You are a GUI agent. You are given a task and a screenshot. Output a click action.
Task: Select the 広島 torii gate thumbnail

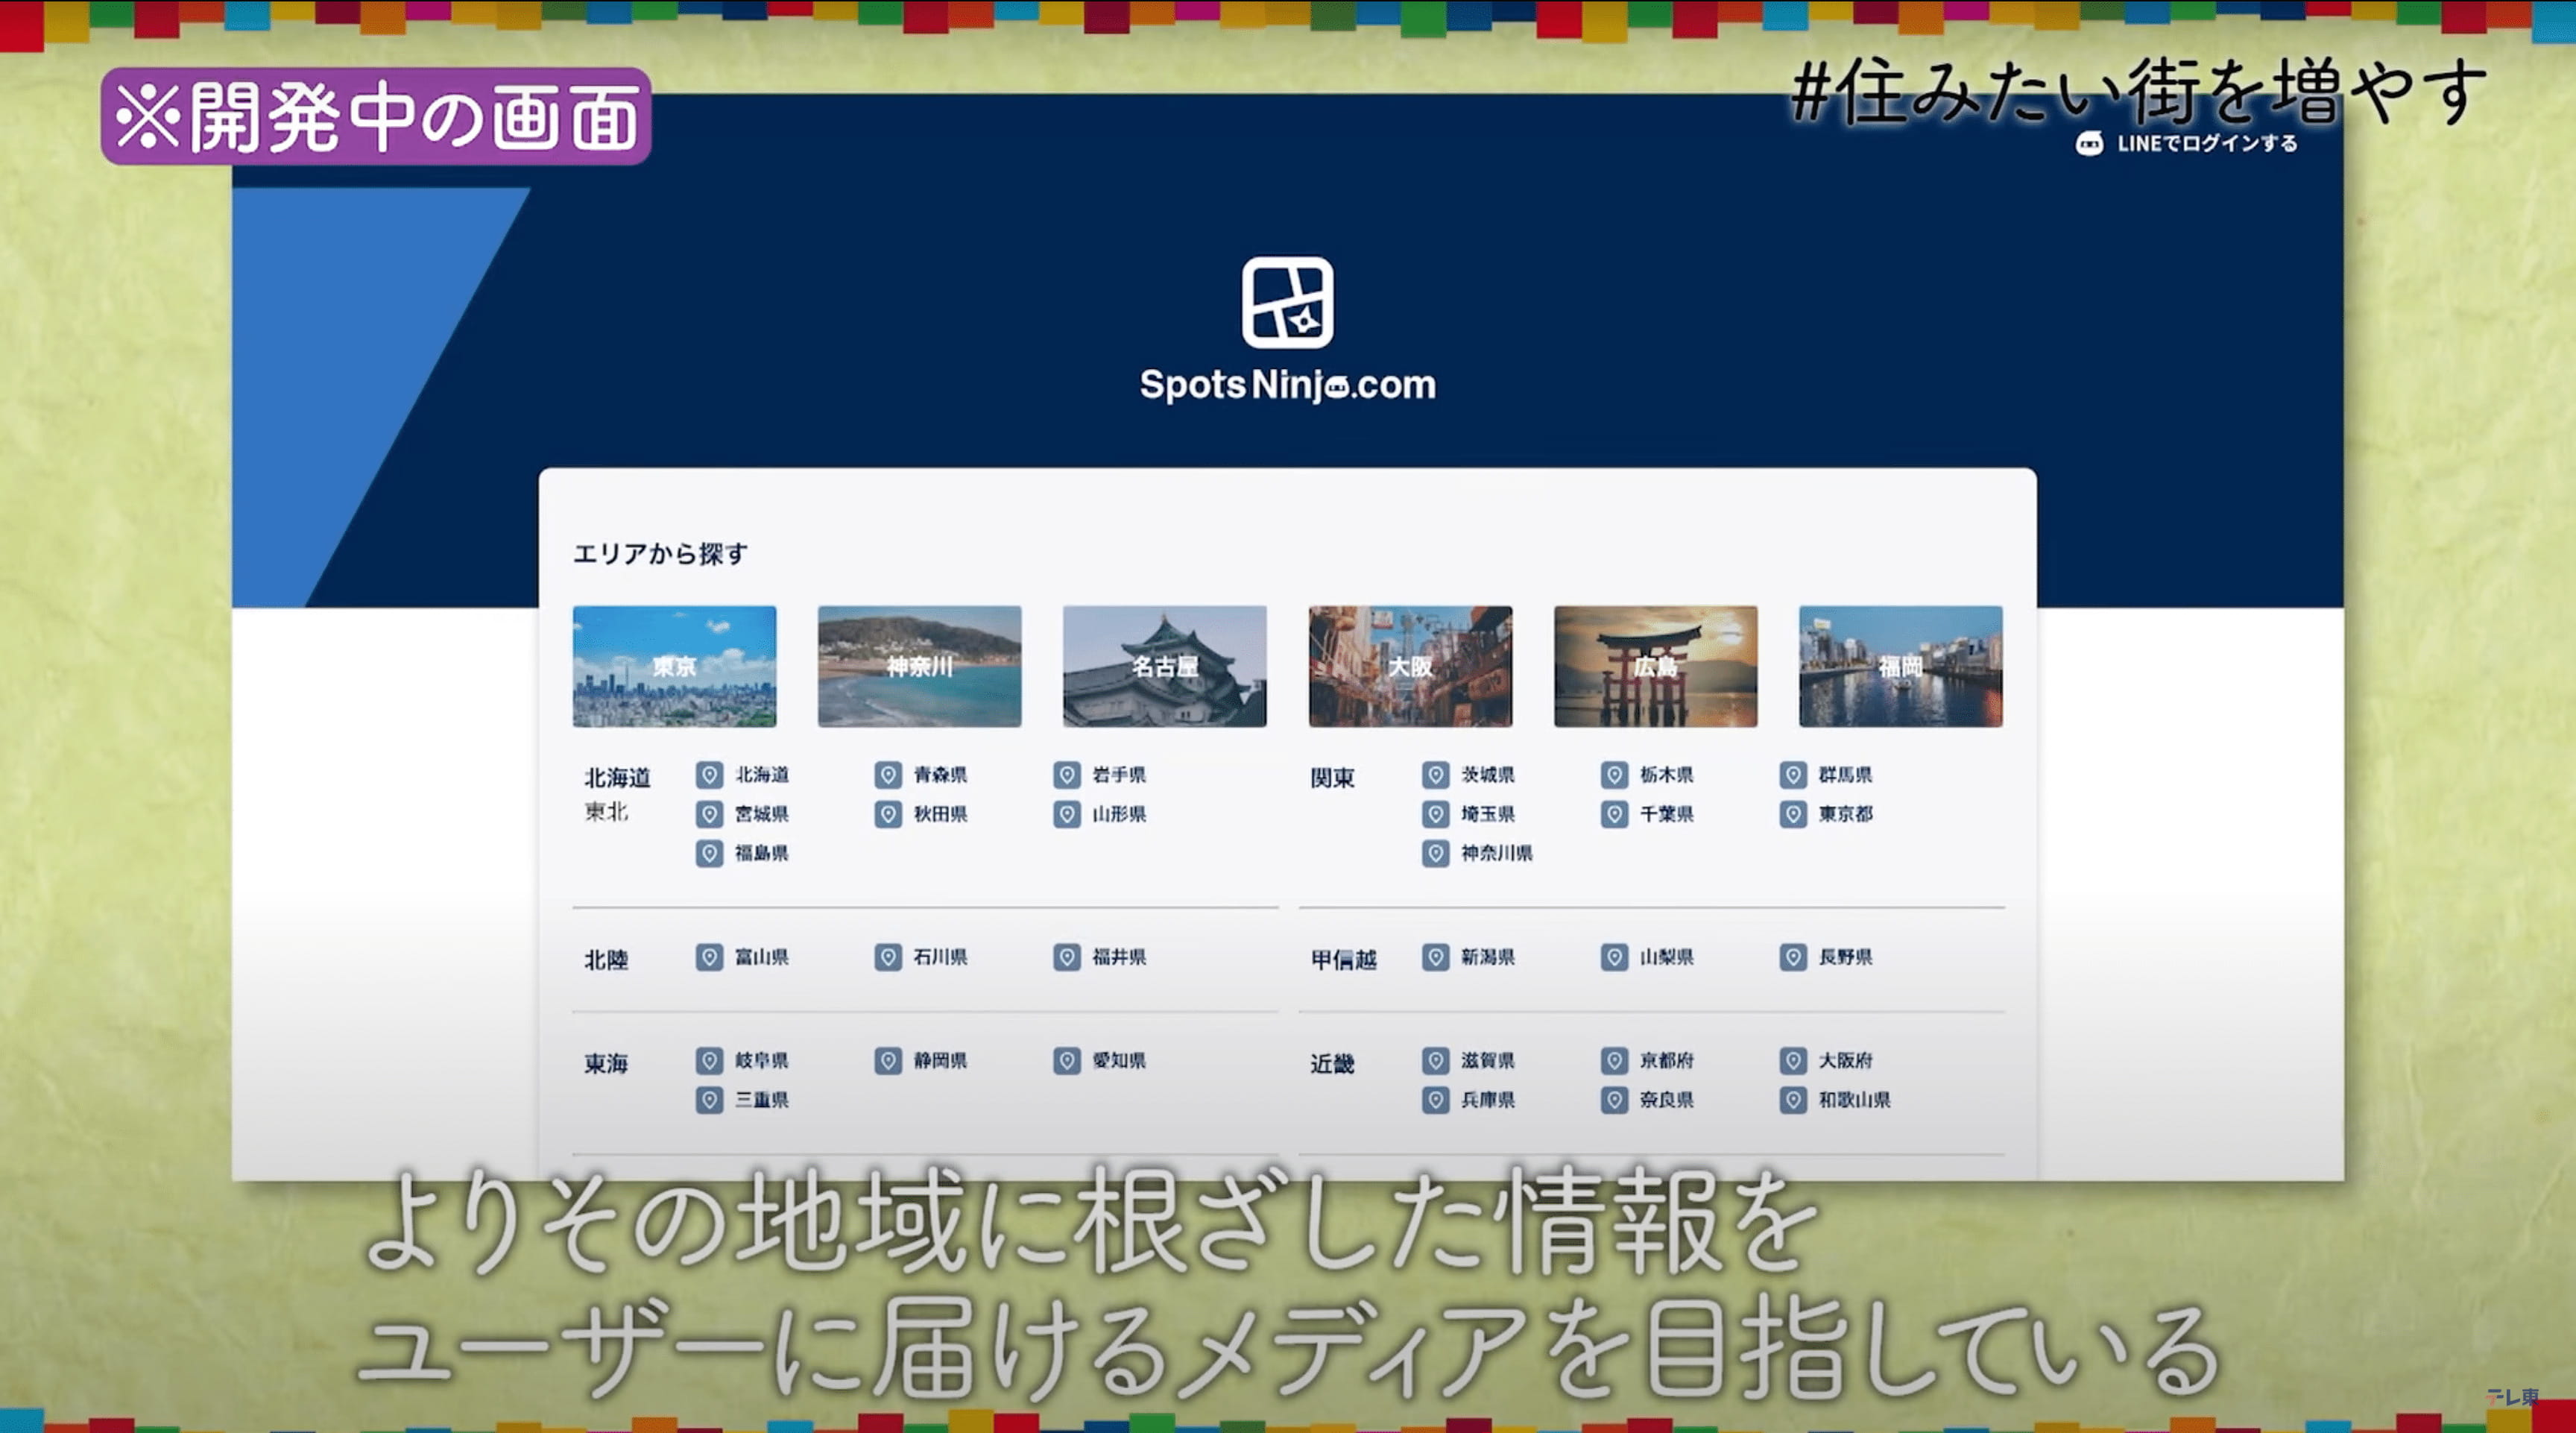pyautogui.click(x=1655, y=666)
